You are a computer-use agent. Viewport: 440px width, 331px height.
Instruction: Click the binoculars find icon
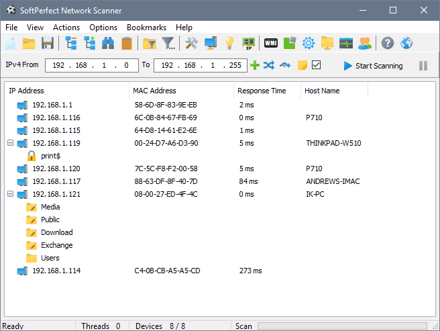point(107,44)
